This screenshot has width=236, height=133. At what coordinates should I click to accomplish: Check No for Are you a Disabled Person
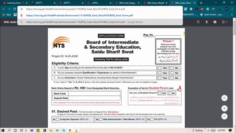pos(170,93)
